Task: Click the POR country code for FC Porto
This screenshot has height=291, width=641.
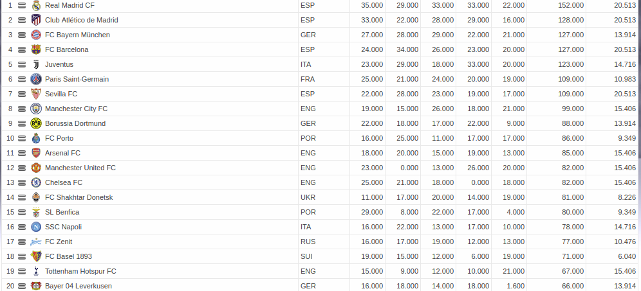Action: pos(308,138)
